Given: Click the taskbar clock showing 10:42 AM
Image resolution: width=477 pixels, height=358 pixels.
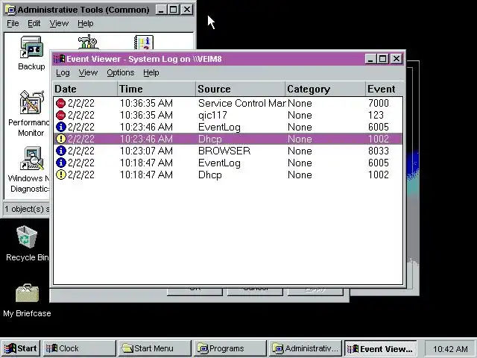Looking at the screenshot, I should click(x=450, y=349).
